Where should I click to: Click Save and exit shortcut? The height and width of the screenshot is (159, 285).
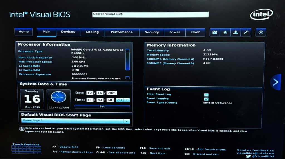(x=160, y=148)
